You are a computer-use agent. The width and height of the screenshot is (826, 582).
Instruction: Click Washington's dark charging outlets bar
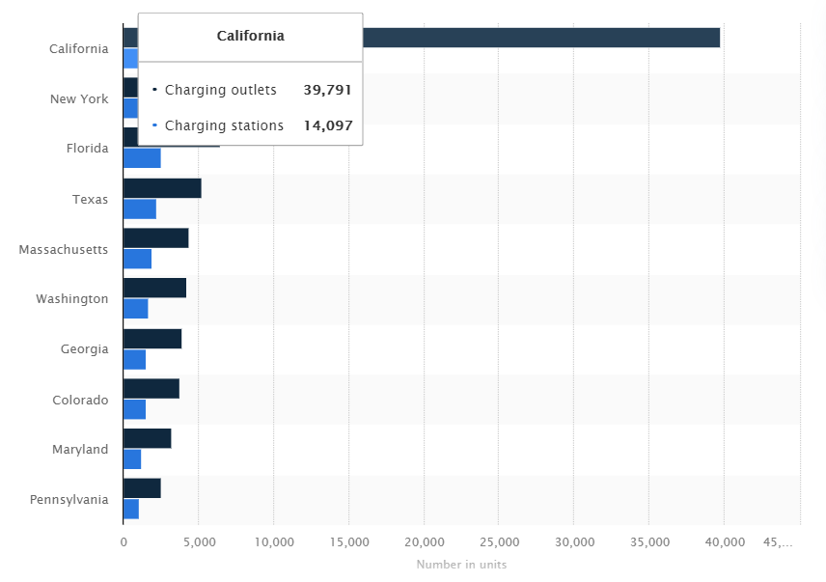154,288
